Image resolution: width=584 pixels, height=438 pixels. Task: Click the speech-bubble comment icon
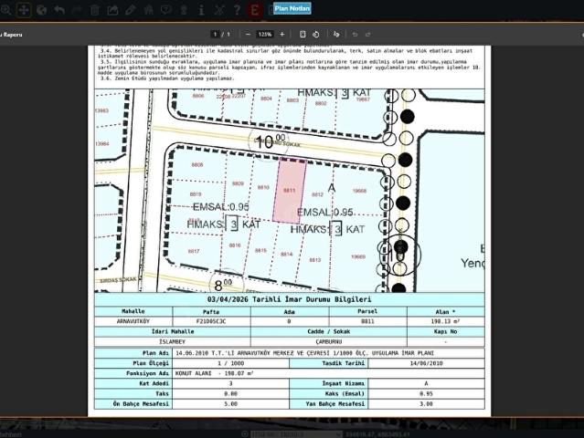[166, 10]
